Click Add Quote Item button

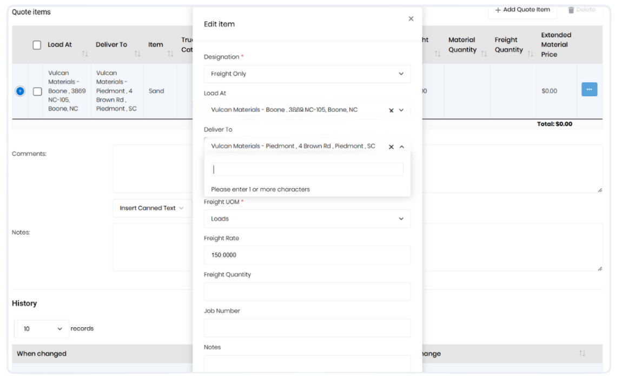pyautogui.click(x=522, y=10)
